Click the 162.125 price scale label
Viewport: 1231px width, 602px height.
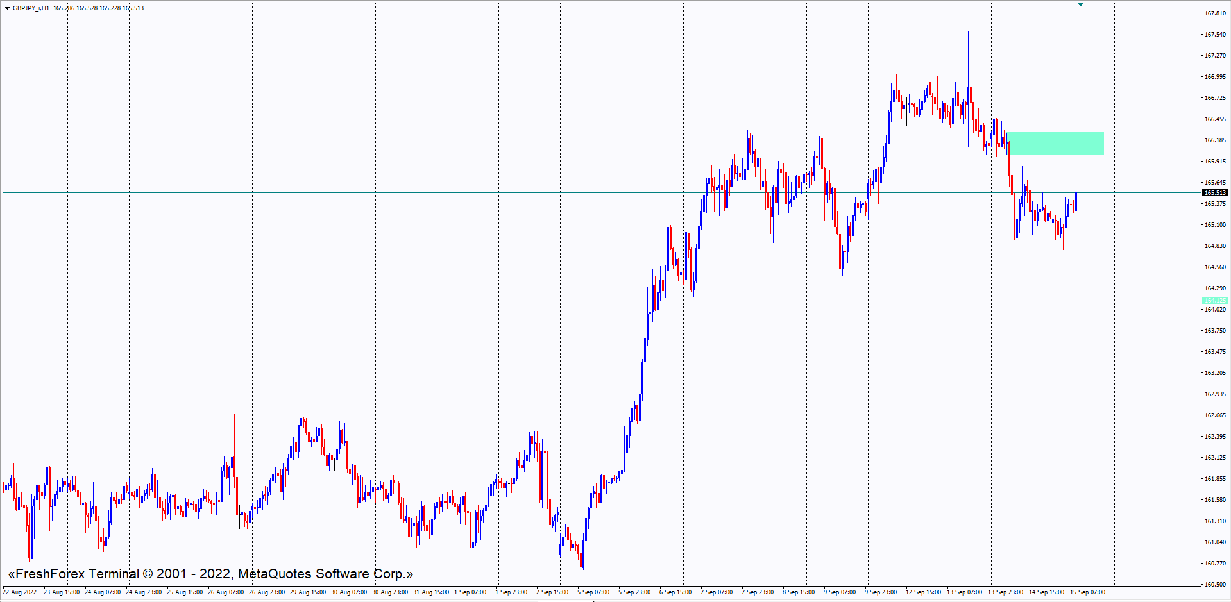pos(1215,458)
